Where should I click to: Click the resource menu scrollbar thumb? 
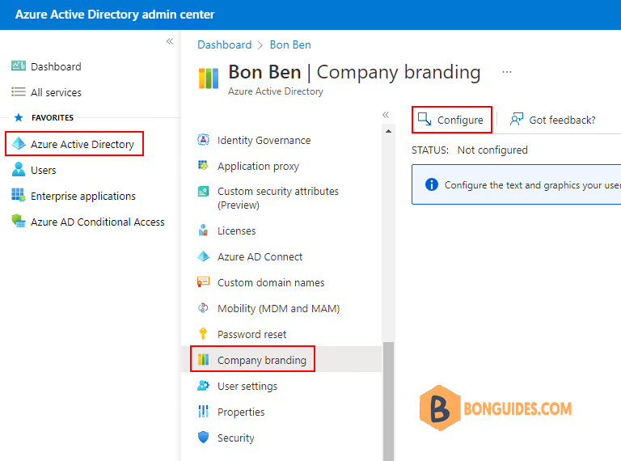tap(388, 401)
